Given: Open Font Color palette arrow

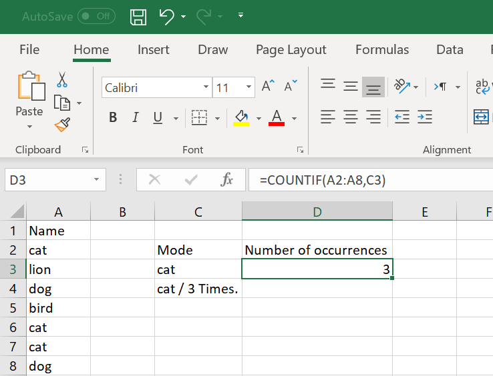Looking at the screenshot, I should pyautogui.click(x=295, y=118).
